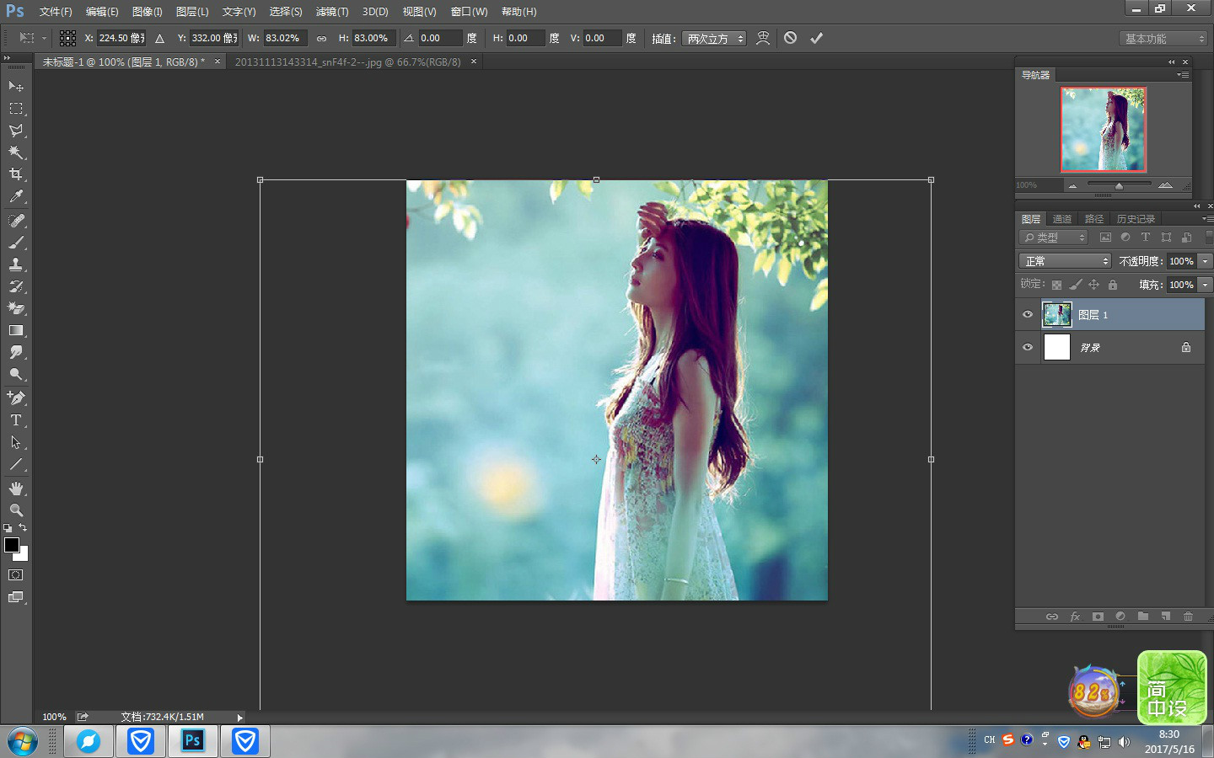This screenshot has width=1214, height=758.
Task: Click the X position input field
Action: (121, 38)
